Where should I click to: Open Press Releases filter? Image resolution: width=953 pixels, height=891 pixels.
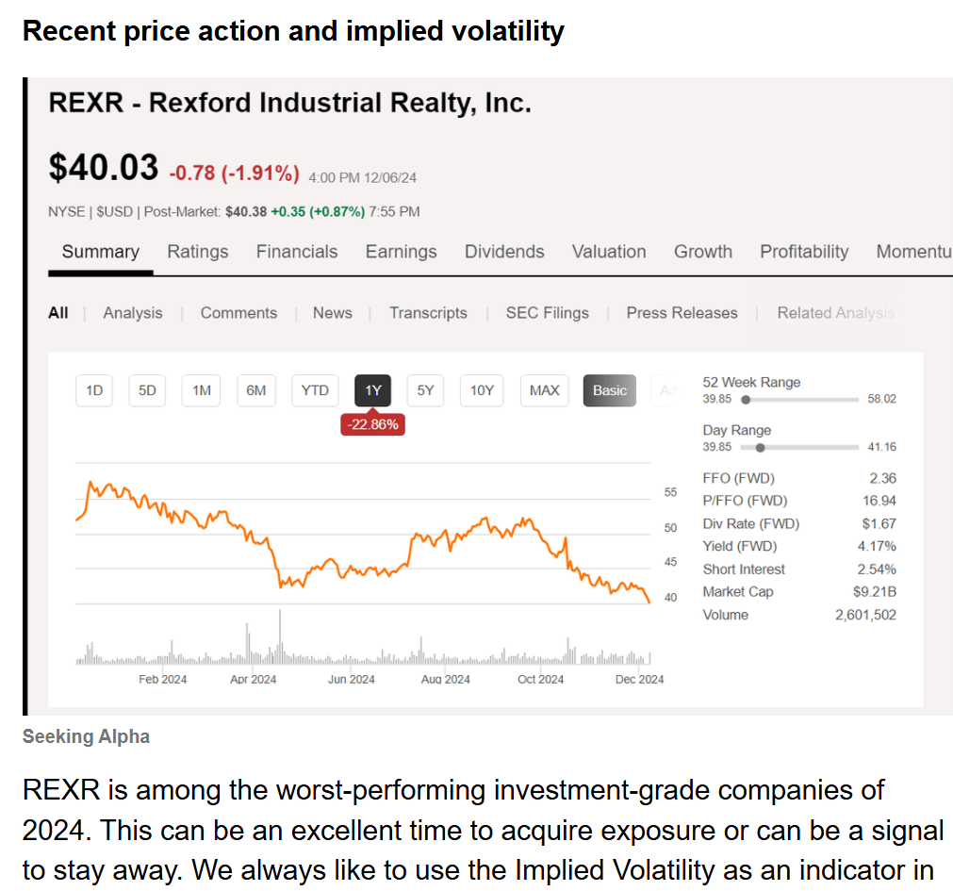click(682, 312)
